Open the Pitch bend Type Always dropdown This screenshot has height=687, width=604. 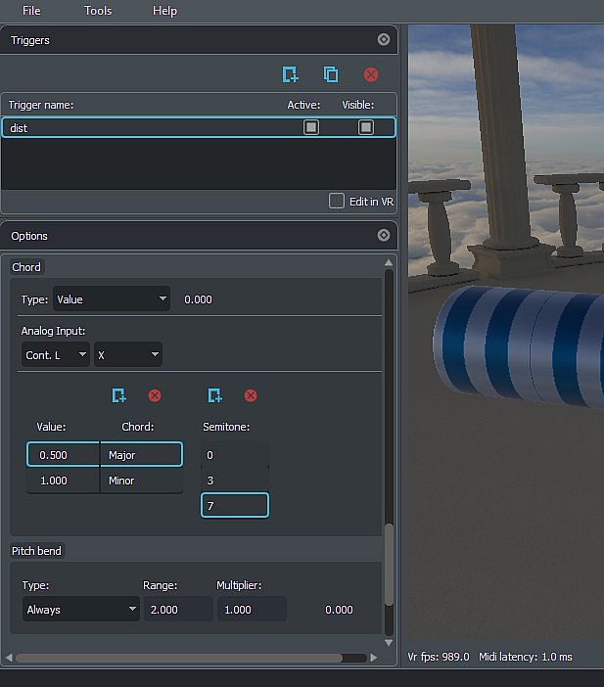click(x=81, y=610)
